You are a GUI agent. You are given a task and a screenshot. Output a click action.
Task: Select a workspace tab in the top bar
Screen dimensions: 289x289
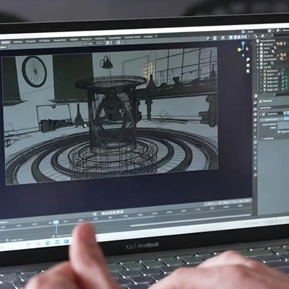60,40
